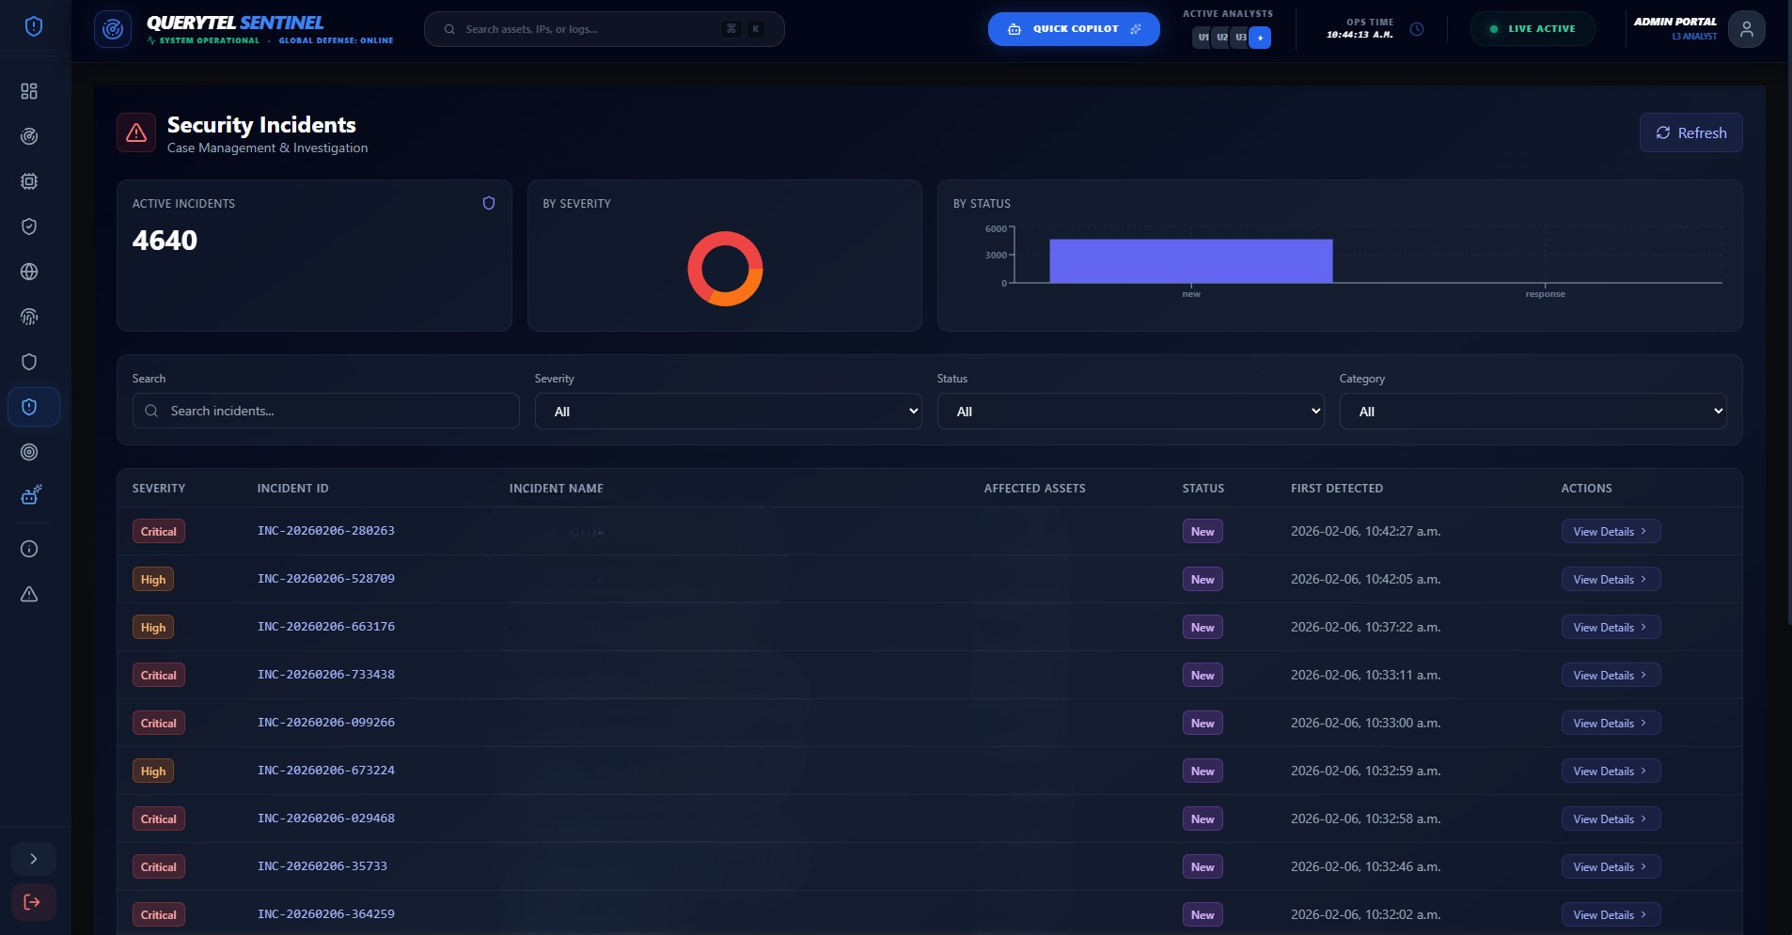The width and height of the screenshot is (1792, 935).
Task: Open the Severity filter dropdown
Action: pyautogui.click(x=729, y=411)
